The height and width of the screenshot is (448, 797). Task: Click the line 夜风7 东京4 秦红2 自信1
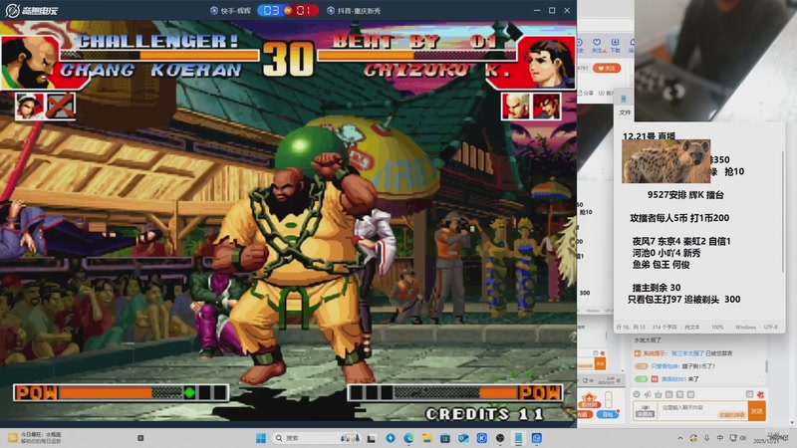(681, 241)
